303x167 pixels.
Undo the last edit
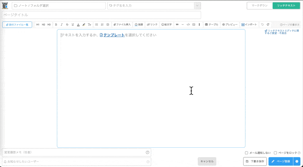(x=262, y=25)
